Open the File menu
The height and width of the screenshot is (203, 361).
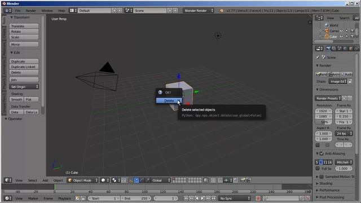point(17,11)
